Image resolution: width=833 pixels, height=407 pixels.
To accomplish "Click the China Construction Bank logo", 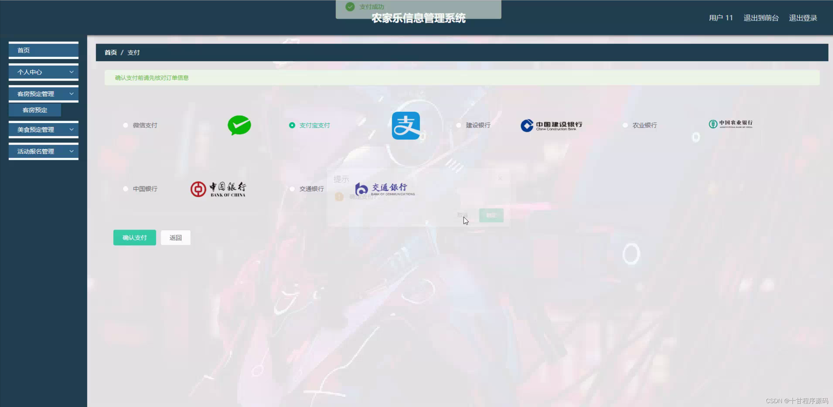I will click(551, 126).
